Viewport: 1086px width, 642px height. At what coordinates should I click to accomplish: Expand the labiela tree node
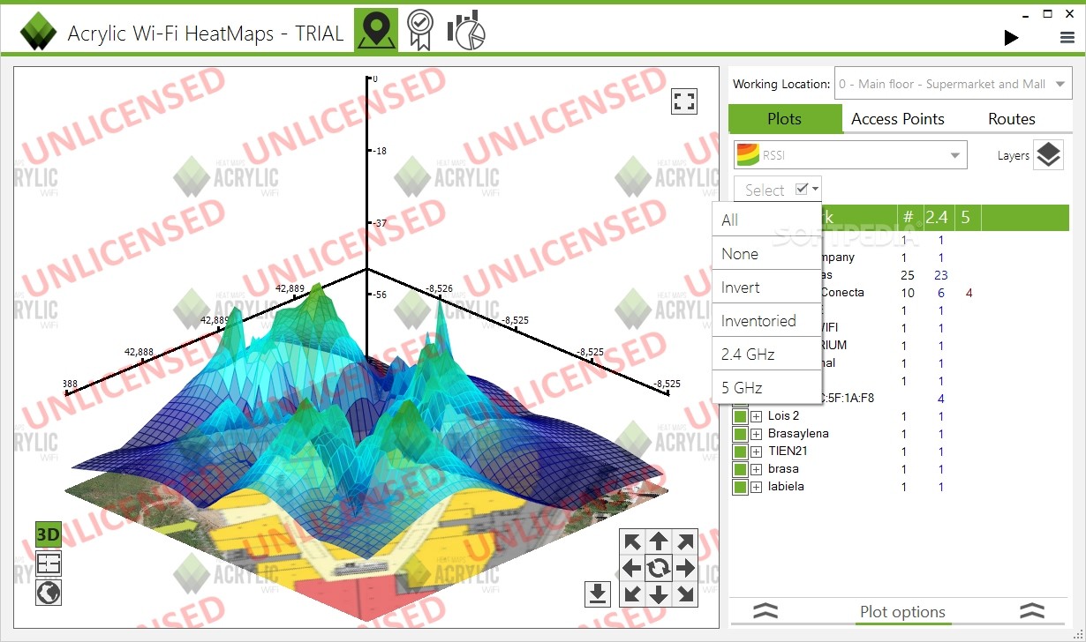pyautogui.click(x=757, y=487)
